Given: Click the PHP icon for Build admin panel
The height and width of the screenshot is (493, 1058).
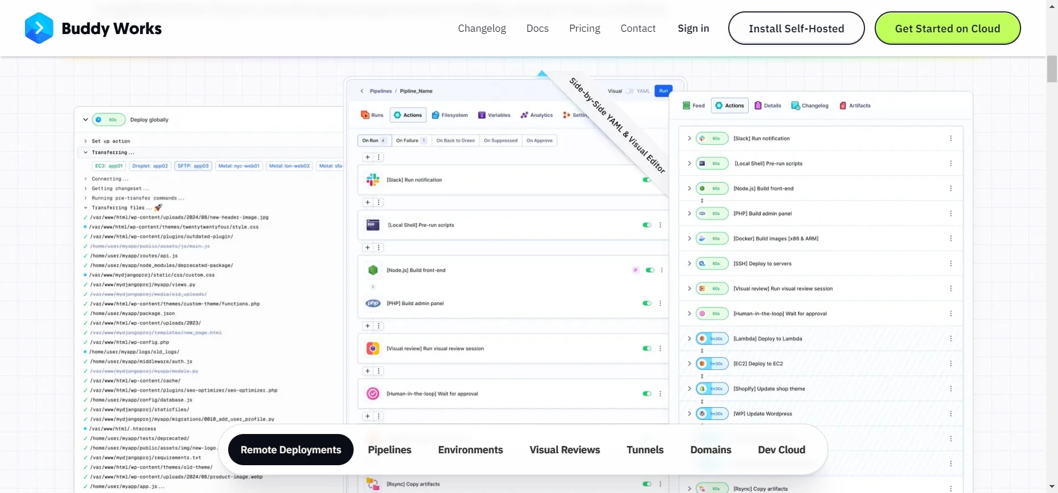Looking at the screenshot, I should 373,304.
